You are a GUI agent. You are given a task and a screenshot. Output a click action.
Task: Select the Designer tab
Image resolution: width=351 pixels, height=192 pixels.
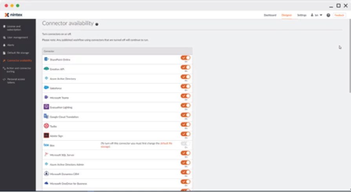pos(287,15)
